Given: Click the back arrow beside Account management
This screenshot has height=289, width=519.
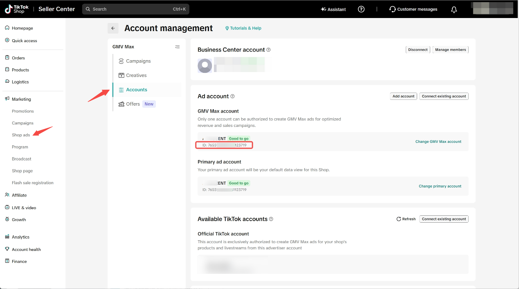Looking at the screenshot, I should 113,28.
